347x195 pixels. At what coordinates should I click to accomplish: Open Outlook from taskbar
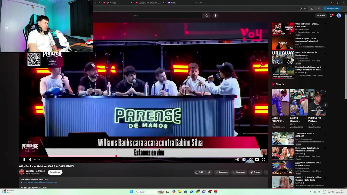coord(192,192)
